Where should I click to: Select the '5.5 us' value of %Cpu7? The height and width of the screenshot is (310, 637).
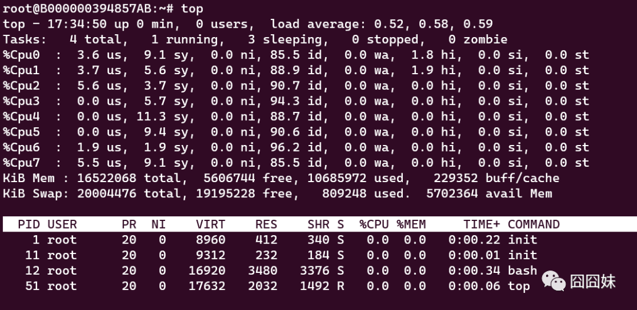coord(99,163)
